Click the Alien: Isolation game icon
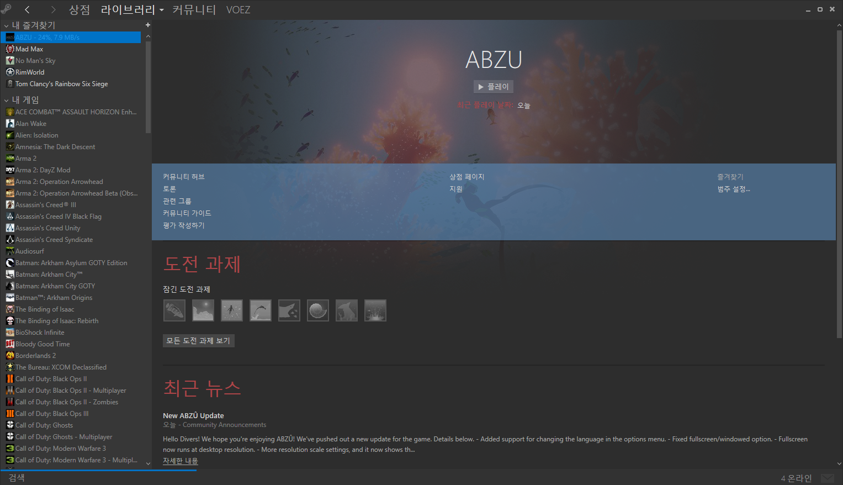The height and width of the screenshot is (485, 843). 10,135
